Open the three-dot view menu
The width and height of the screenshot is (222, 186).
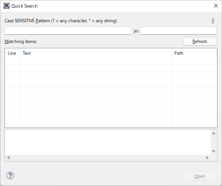click(213, 21)
